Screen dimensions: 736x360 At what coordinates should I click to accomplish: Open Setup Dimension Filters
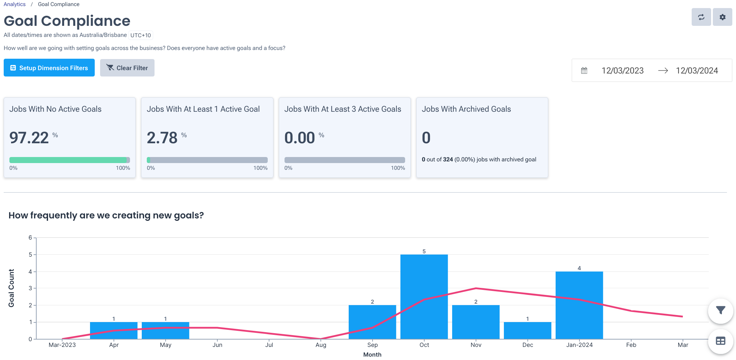click(49, 67)
